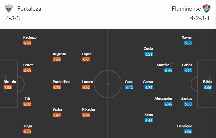Click Henrique's N/A rating badge
This screenshot has width=216, height=138.
[188, 132]
